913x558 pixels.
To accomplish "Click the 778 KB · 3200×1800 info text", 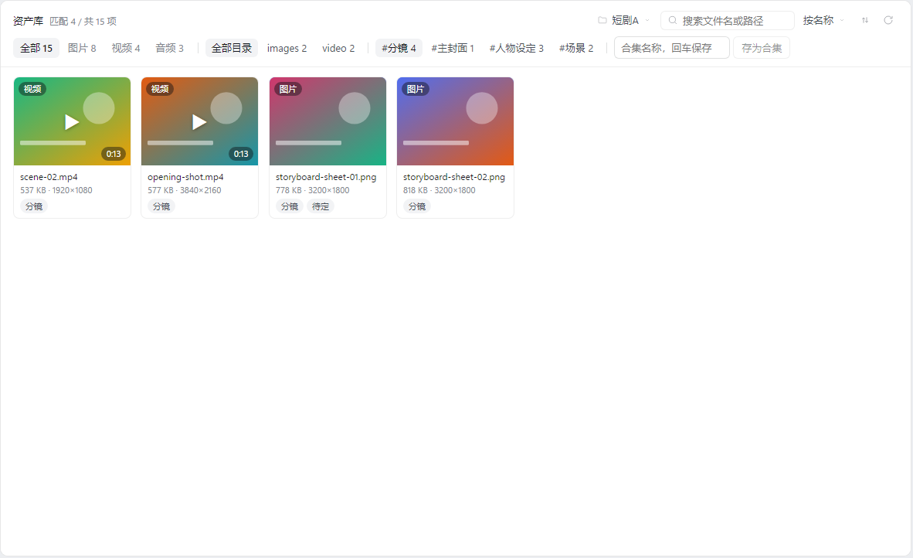I will point(313,190).
